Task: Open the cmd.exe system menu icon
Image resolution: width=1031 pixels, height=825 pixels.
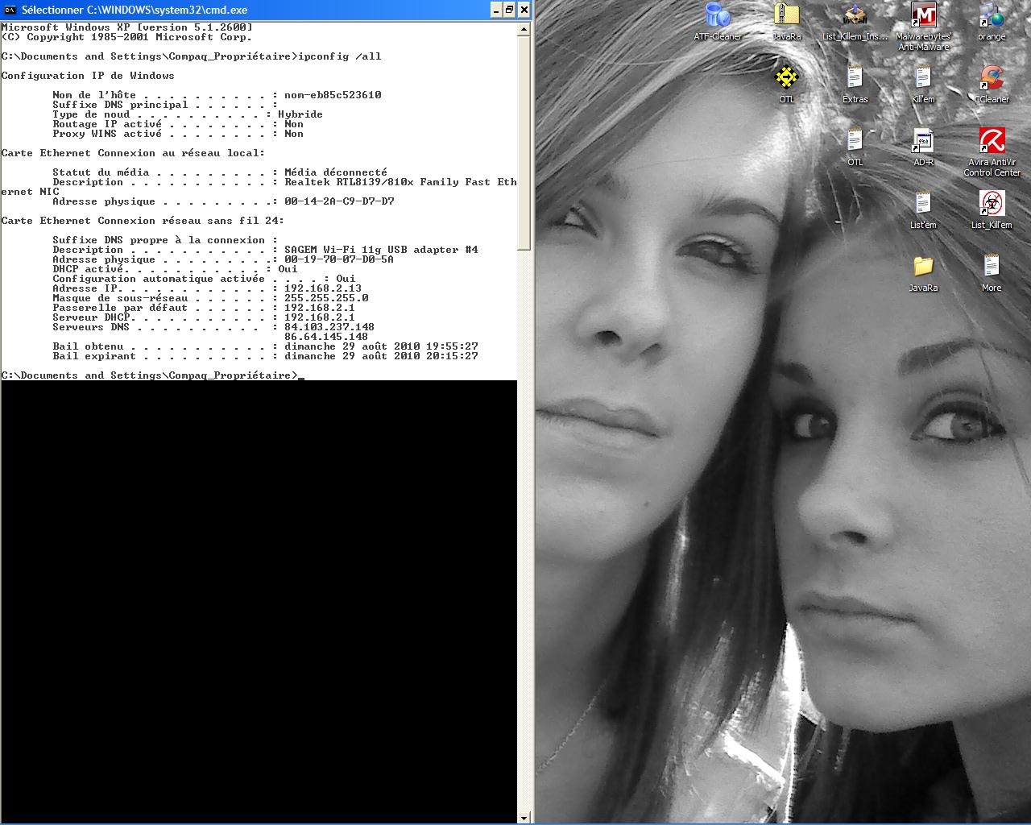Action: [x=10, y=10]
